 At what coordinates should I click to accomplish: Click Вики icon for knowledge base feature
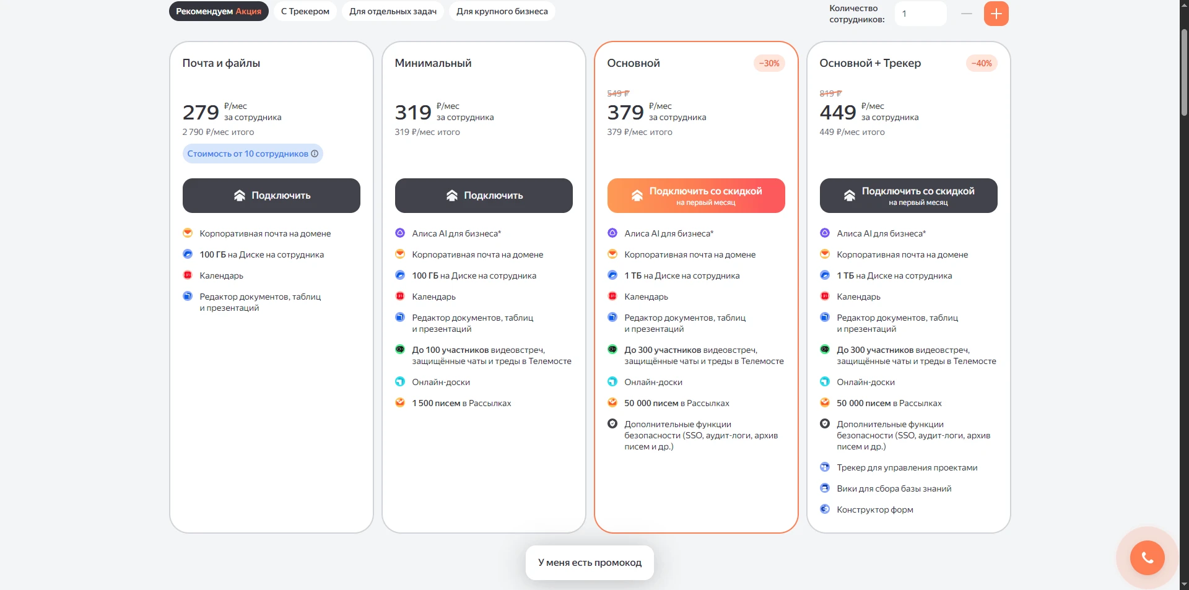(825, 488)
